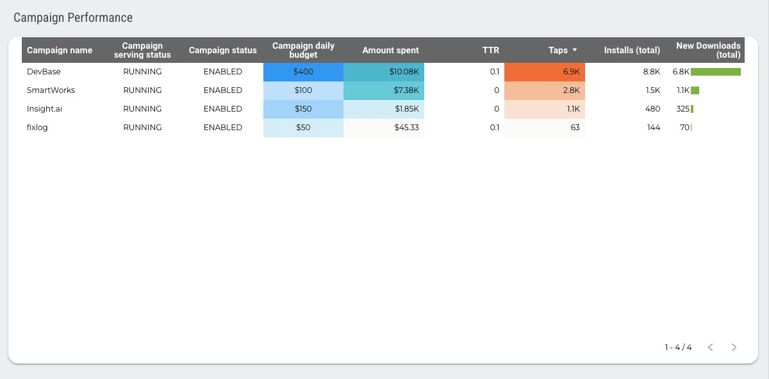The image size is (769, 379).
Task: Click the $400 daily budget cell
Action: click(x=303, y=72)
